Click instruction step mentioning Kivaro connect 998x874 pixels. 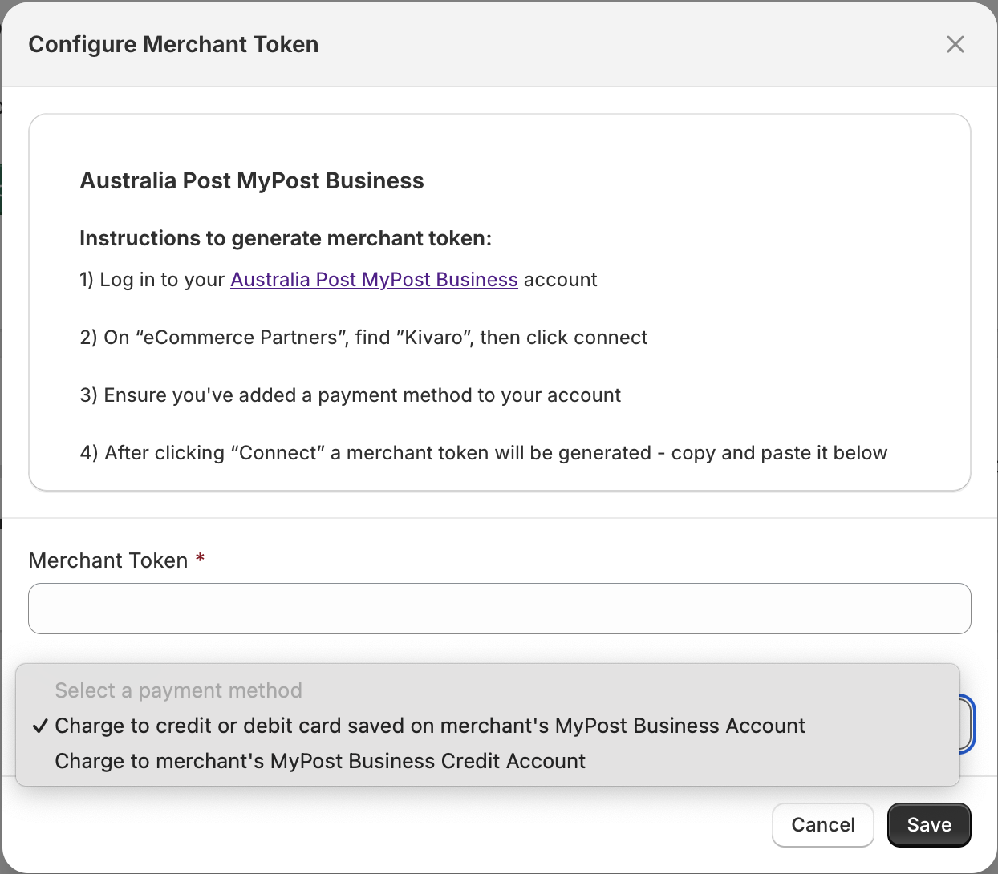(x=363, y=337)
